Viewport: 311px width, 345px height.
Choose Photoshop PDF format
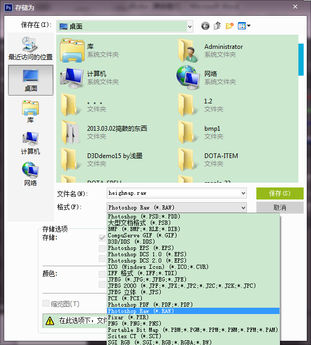click(193, 305)
